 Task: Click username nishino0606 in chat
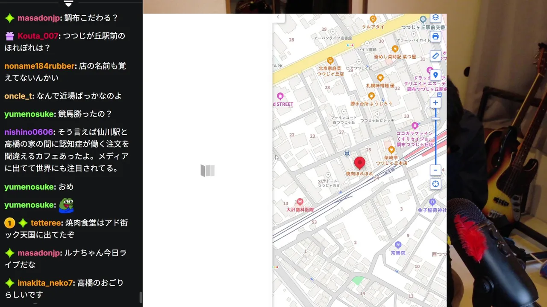coord(29,132)
